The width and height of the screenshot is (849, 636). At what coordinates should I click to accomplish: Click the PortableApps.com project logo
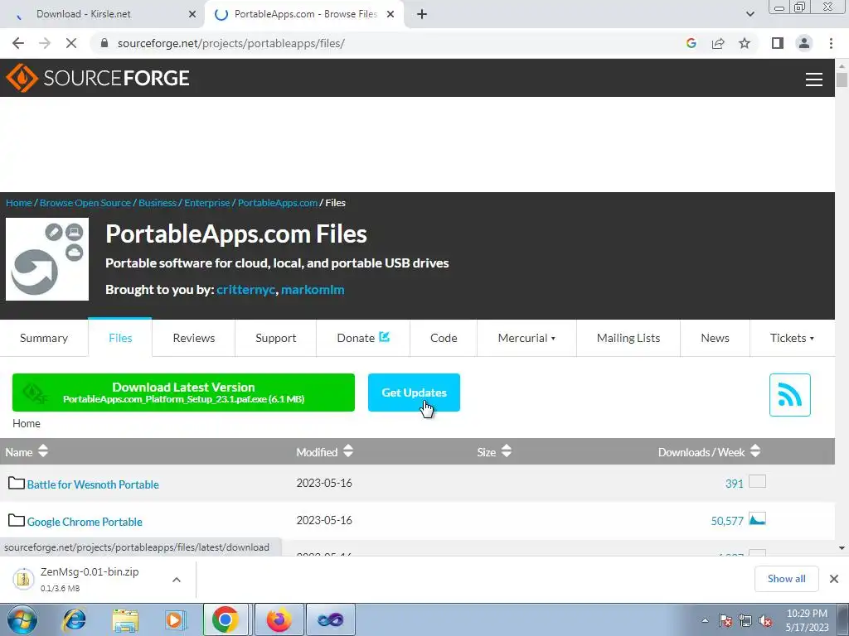[x=47, y=259]
